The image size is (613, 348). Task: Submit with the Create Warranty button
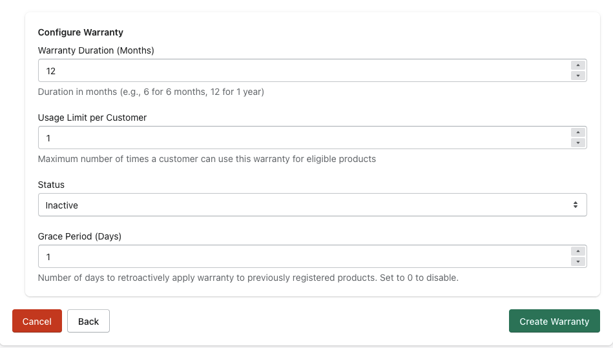(554, 321)
